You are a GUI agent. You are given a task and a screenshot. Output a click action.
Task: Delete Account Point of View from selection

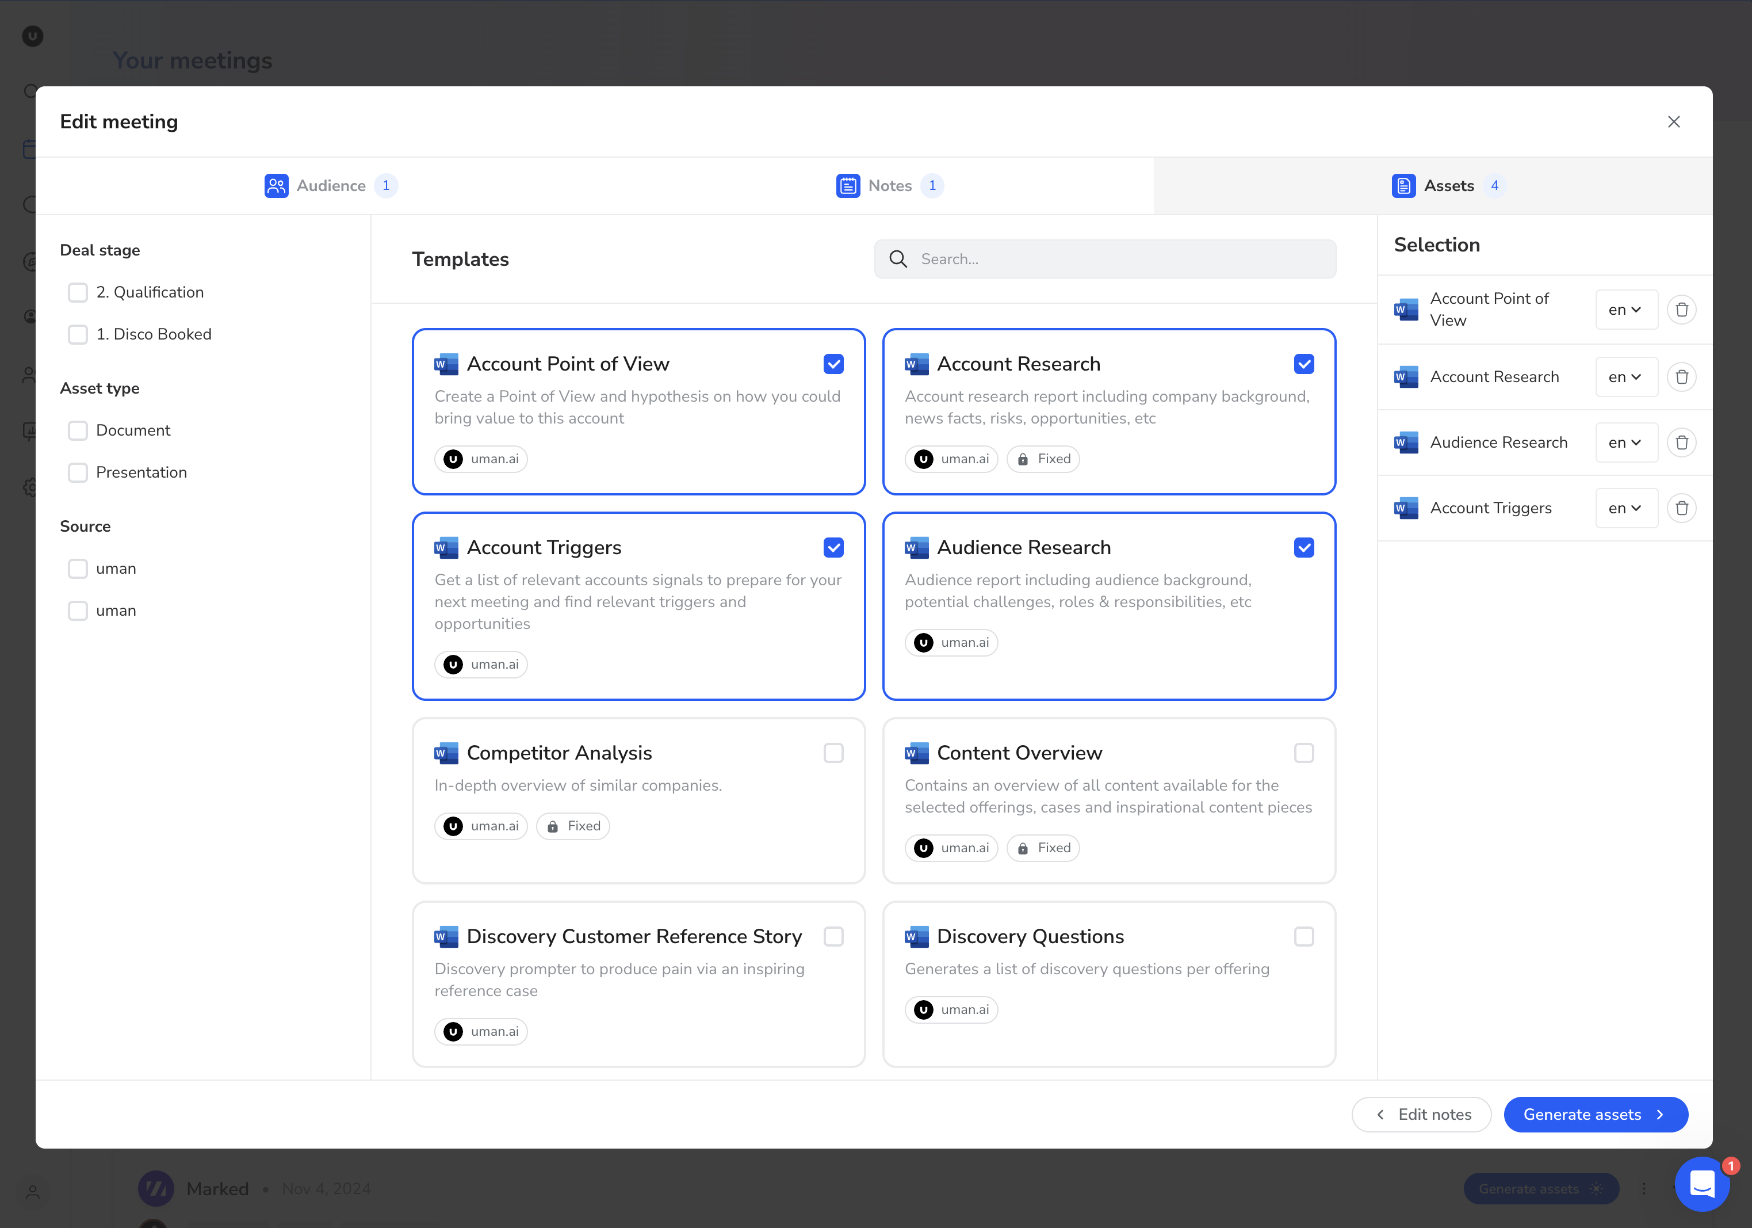point(1681,310)
